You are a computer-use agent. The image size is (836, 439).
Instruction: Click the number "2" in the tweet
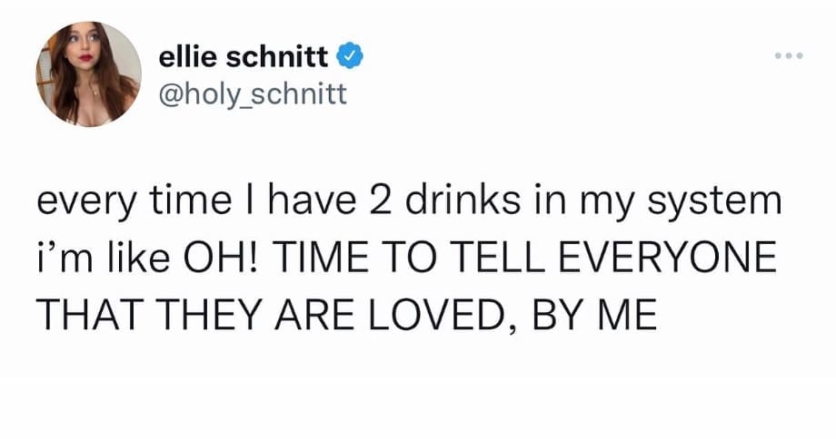(381, 202)
